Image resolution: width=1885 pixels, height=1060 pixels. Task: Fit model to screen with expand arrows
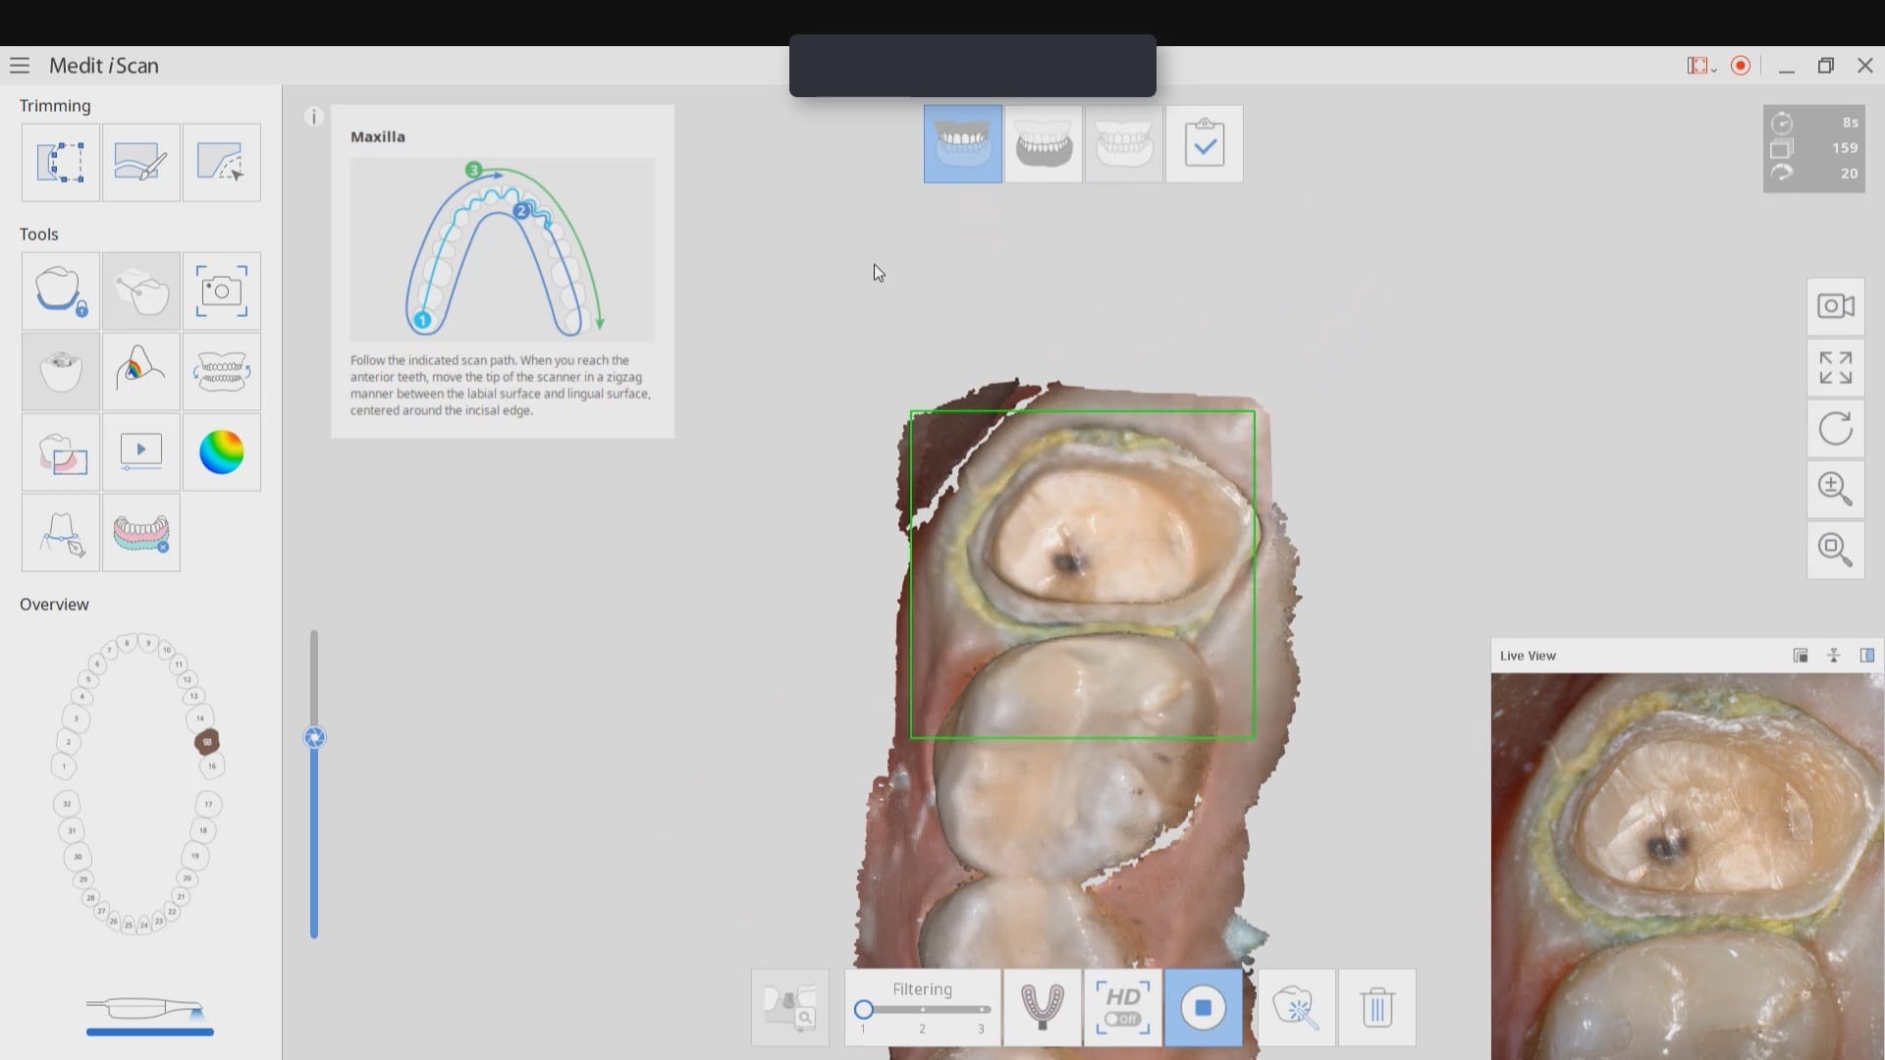[1836, 367]
